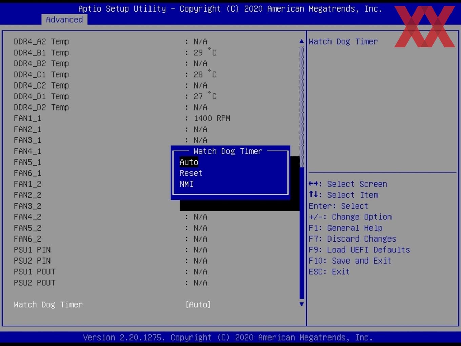The image size is (461, 346).
Task: Click the FAN6_1 label
Action: tap(27, 173)
